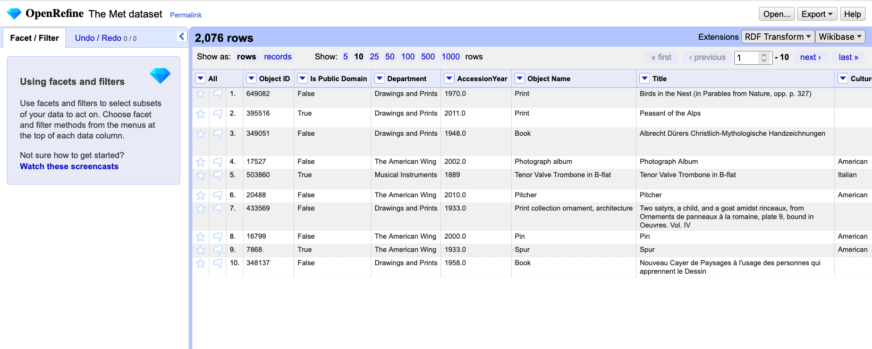Screen dimensions: 872x349
Task: Flag row 2 titled Peasant of the Alps
Action: click(x=218, y=114)
